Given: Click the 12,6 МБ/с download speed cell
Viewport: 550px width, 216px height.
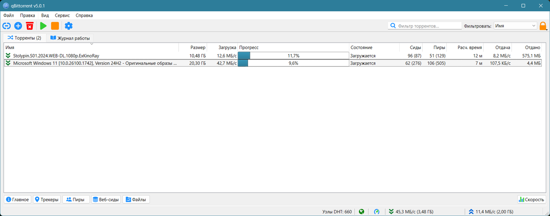Looking at the screenshot, I should click(226, 56).
